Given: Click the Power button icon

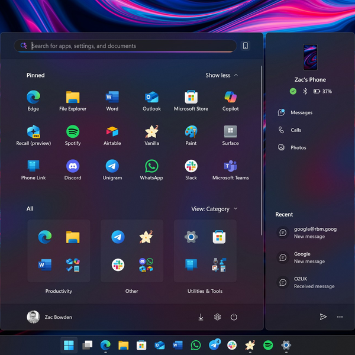Looking at the screenshot, I should tap(234, 317).
